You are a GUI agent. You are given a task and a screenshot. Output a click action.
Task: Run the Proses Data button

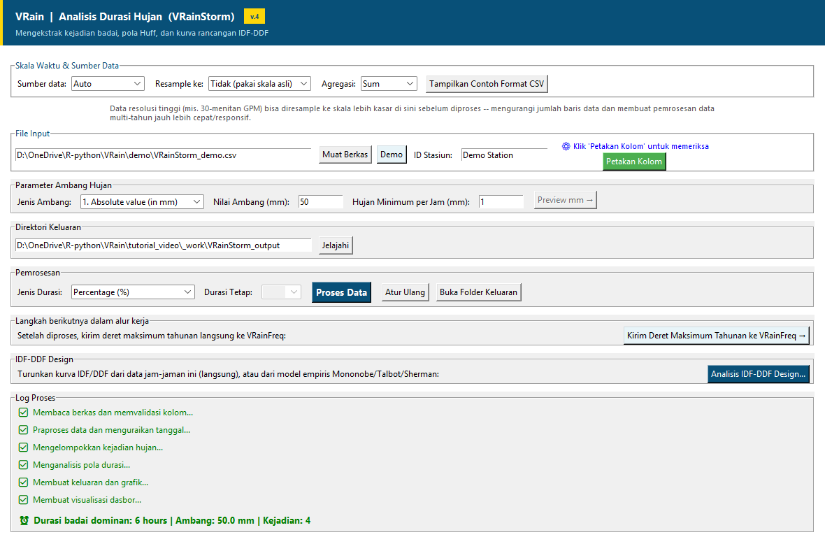341,292
